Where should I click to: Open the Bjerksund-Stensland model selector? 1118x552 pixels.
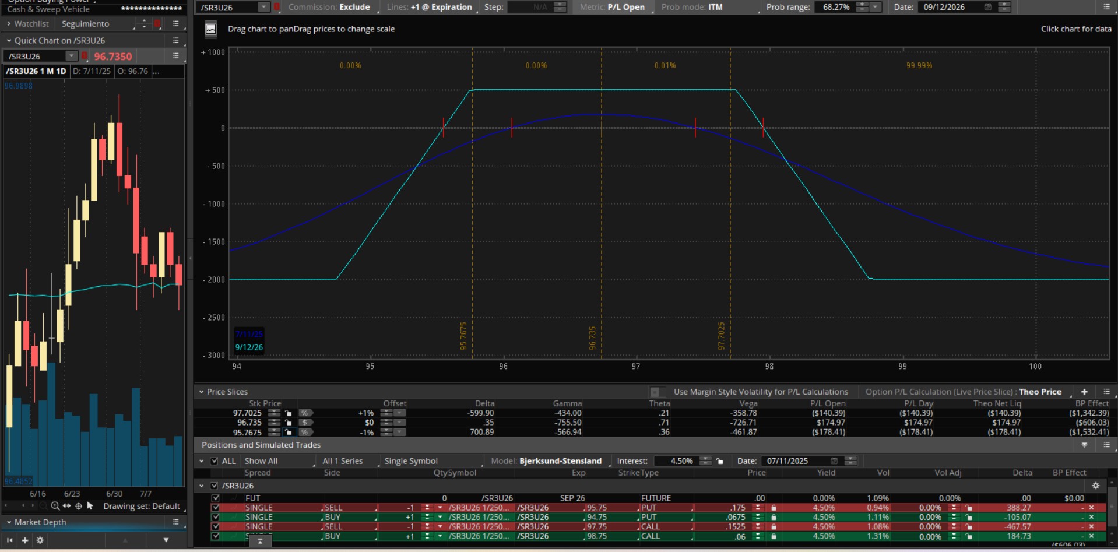click(560, 461)
